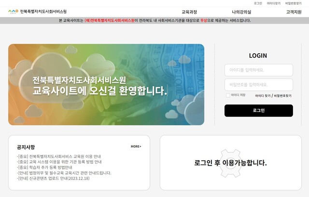Viewport: 309px width, 197px height.
Task: Open notice 신규콘텐츠 업로드 안내
Action: click(x=53, y=179)
